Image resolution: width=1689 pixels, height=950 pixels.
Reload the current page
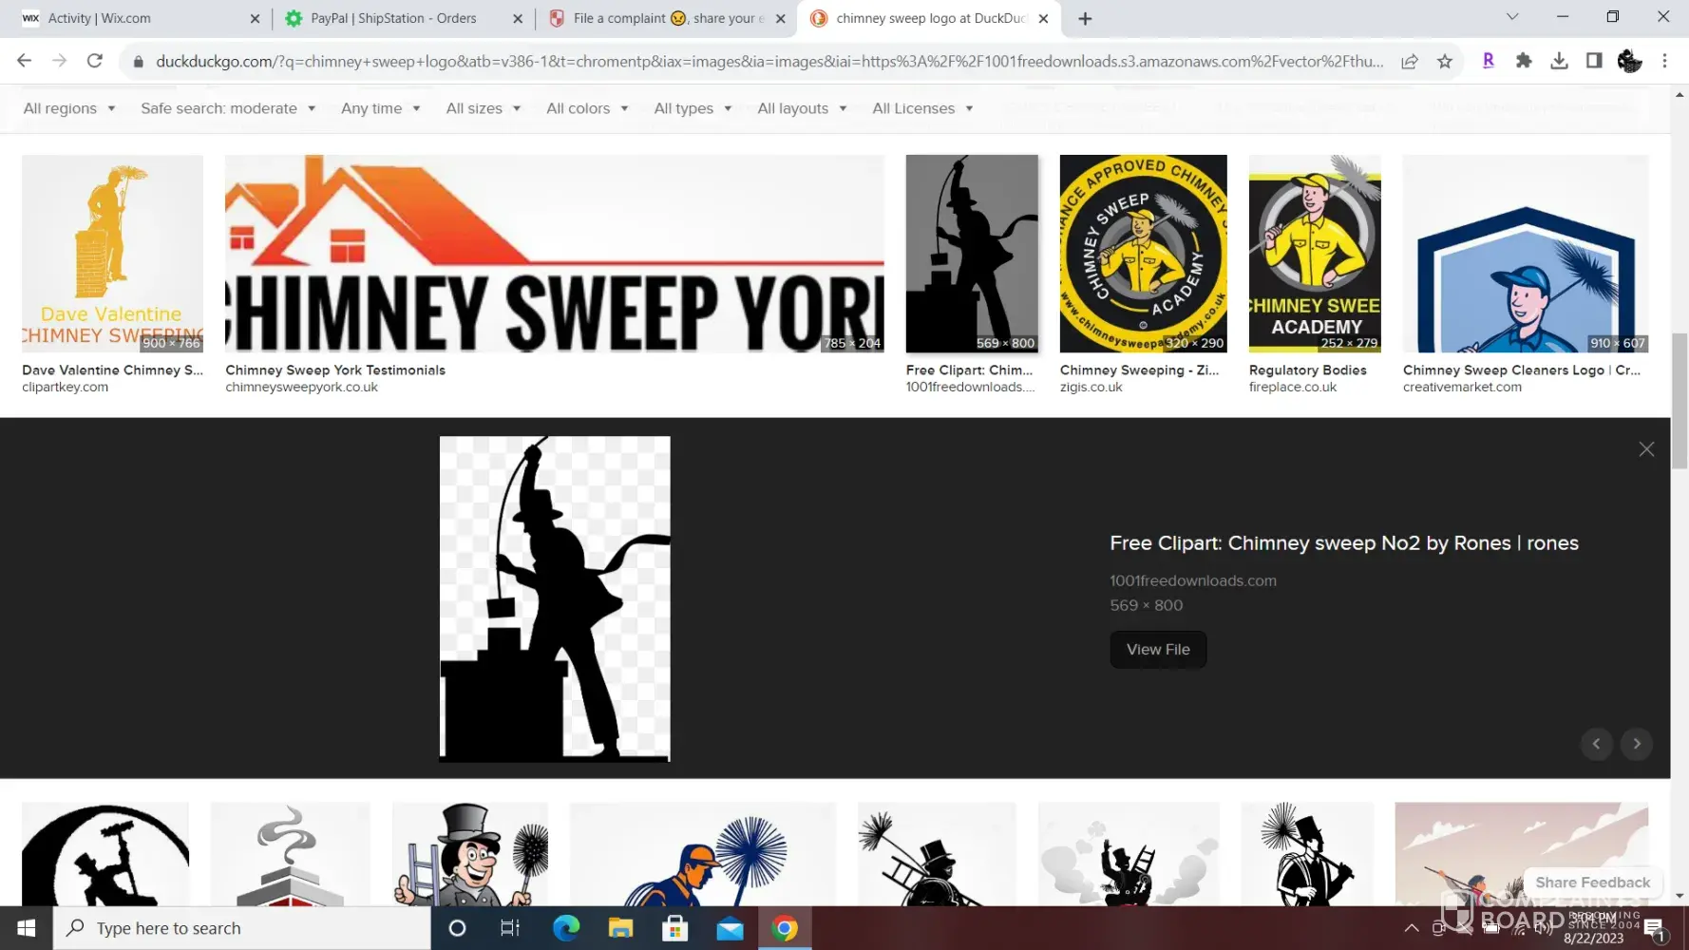(95, 61)
